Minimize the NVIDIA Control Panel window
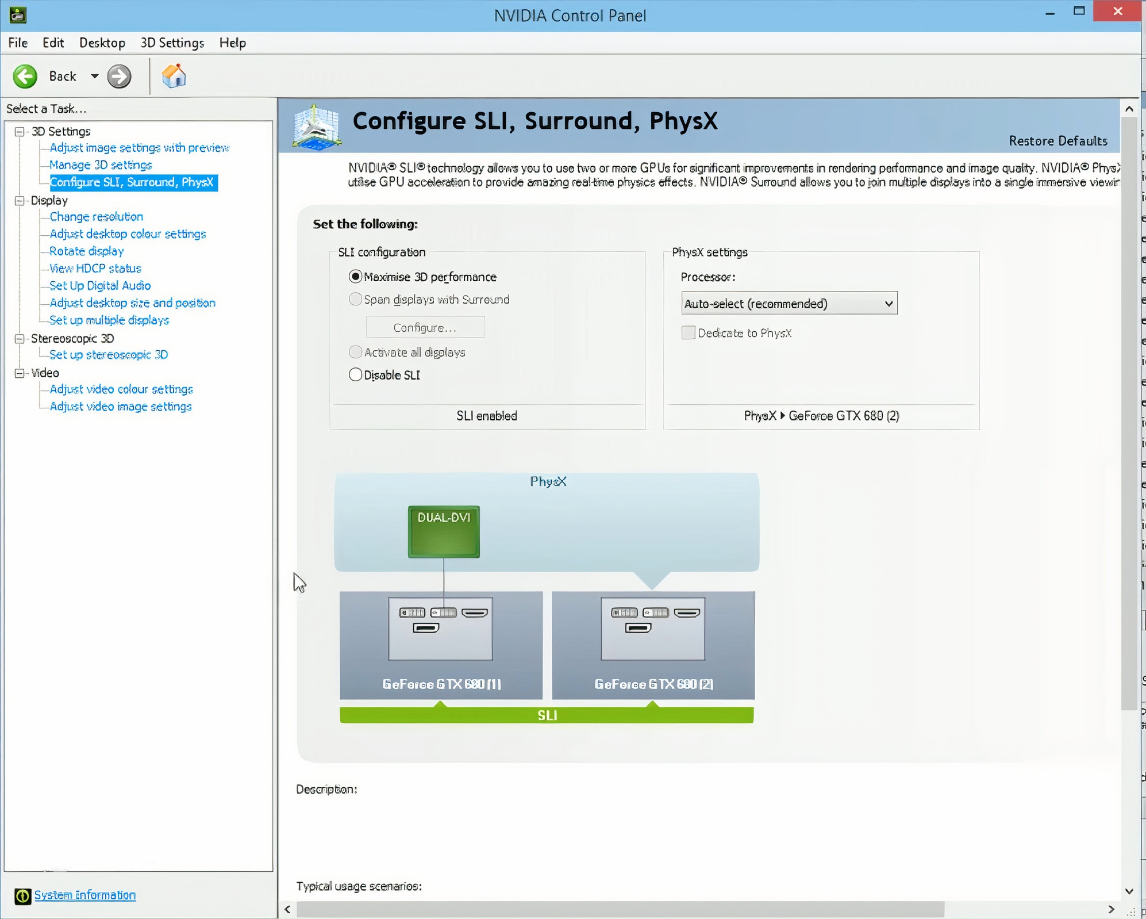This screenshot has height=919, width=1146. [x=1050, y=13]
